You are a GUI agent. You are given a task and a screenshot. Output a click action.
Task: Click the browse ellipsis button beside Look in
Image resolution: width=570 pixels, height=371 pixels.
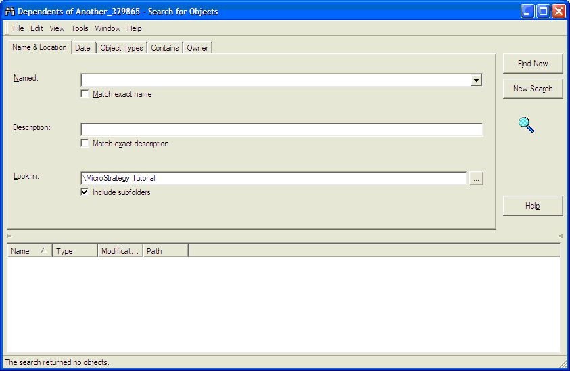tap(476, 179)
